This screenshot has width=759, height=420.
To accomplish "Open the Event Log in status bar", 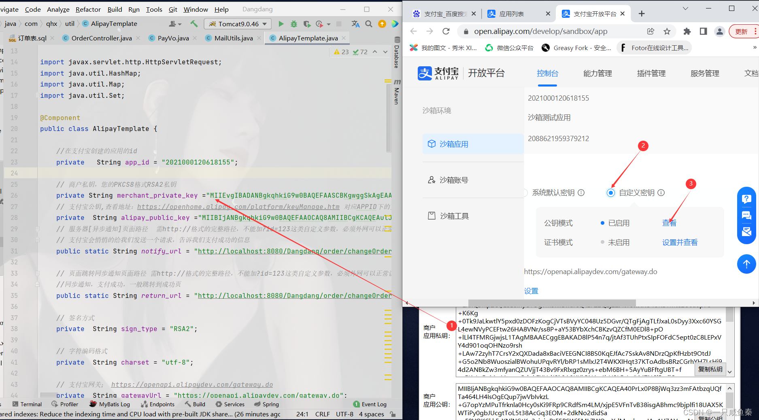I will tap(370, 404).
